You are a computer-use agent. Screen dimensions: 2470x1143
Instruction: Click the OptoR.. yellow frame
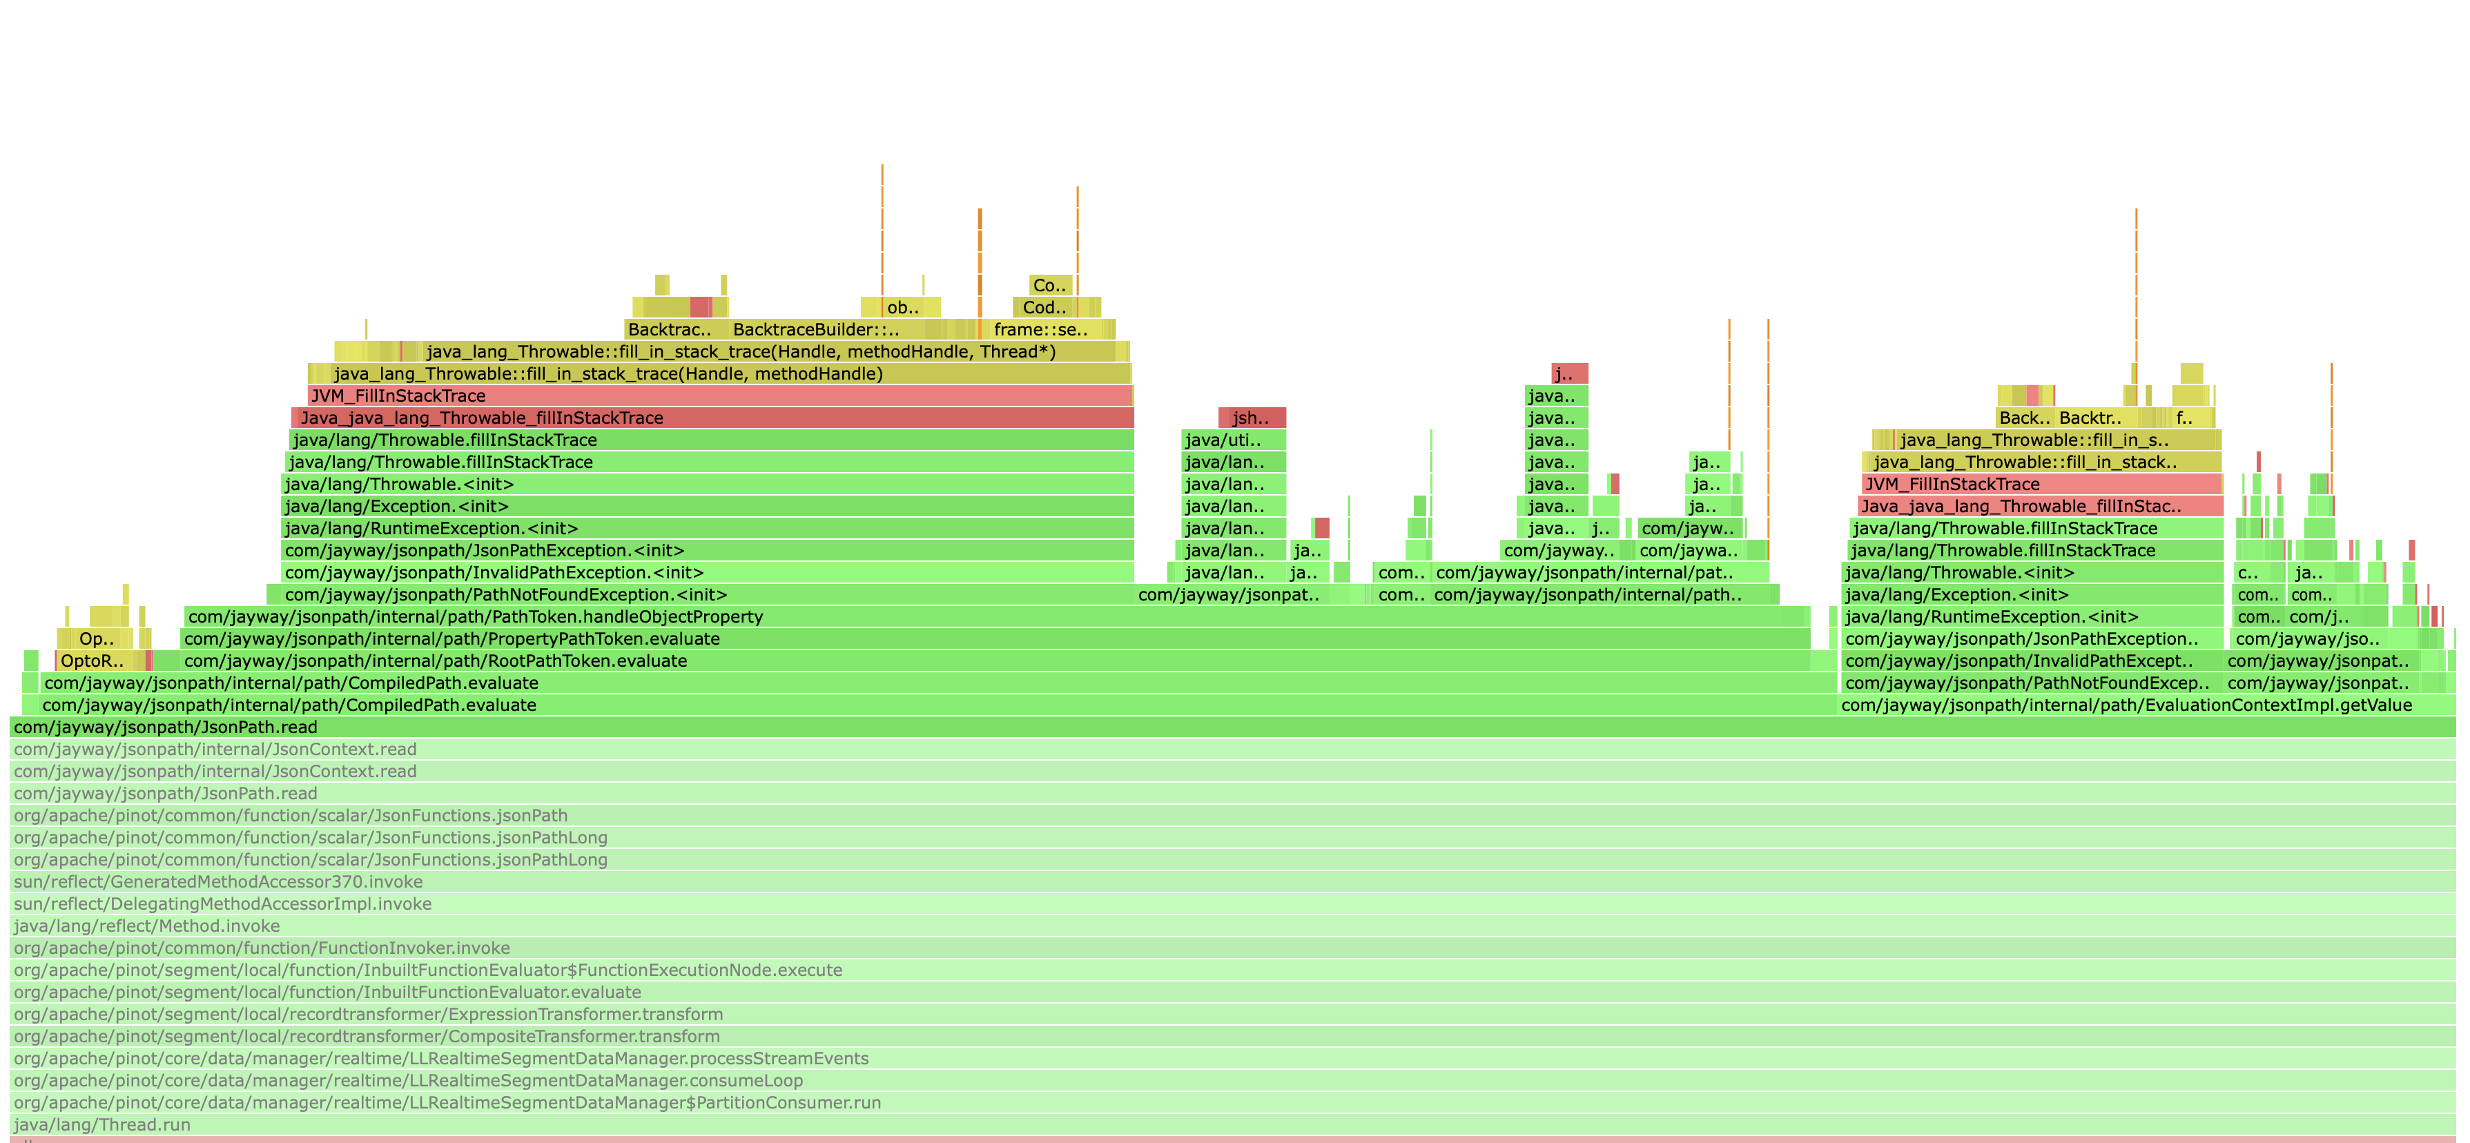point(92,662)
